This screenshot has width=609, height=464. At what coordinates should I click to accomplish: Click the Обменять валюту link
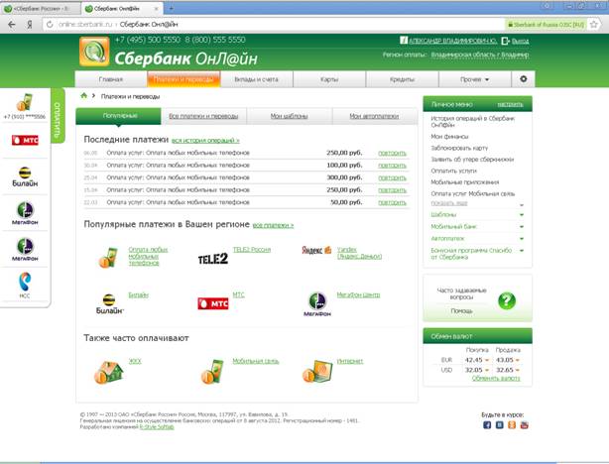495,379
